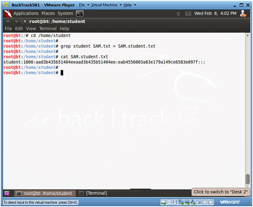Click the show desktop icon in taskbar
Image resolution: width=253 pixels, height=207 pixels.
pos(7,193)
